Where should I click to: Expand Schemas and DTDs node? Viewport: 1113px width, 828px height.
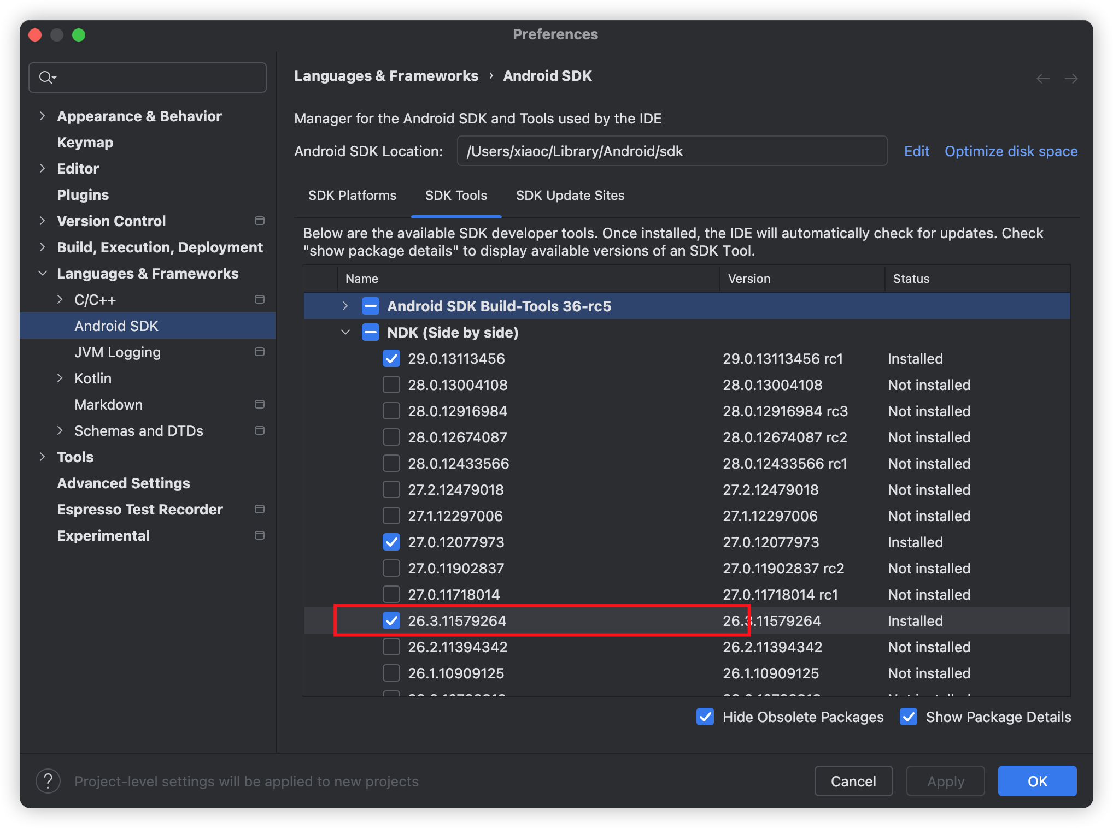pos(60,430)
